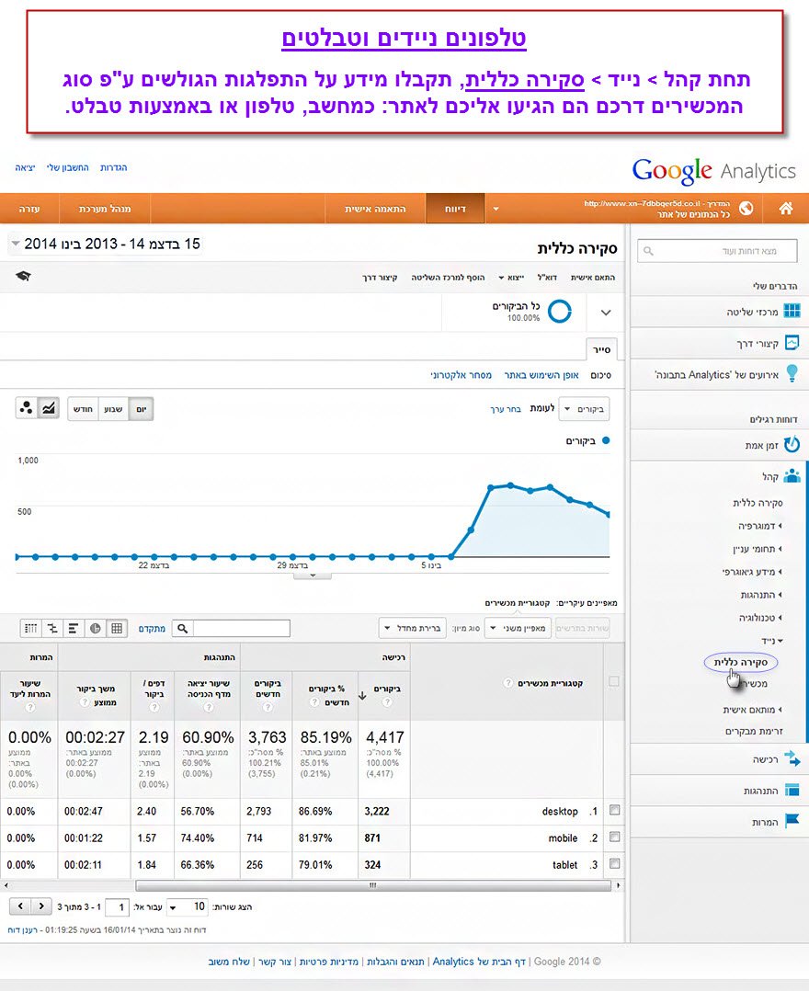This screenshot has height=991, width=809.
Task: Select the data grid table view
Action: click(x=117, y=629)
